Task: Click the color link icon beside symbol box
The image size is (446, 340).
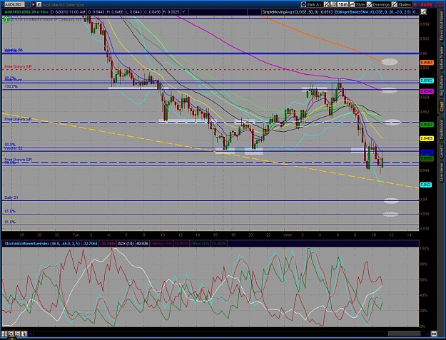Action: 33,4
